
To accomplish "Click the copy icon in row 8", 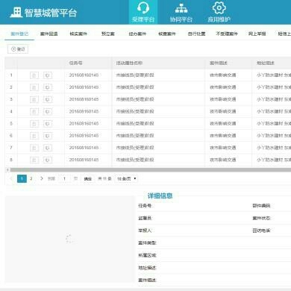I will pyautogui.click(x=48, y=160).
